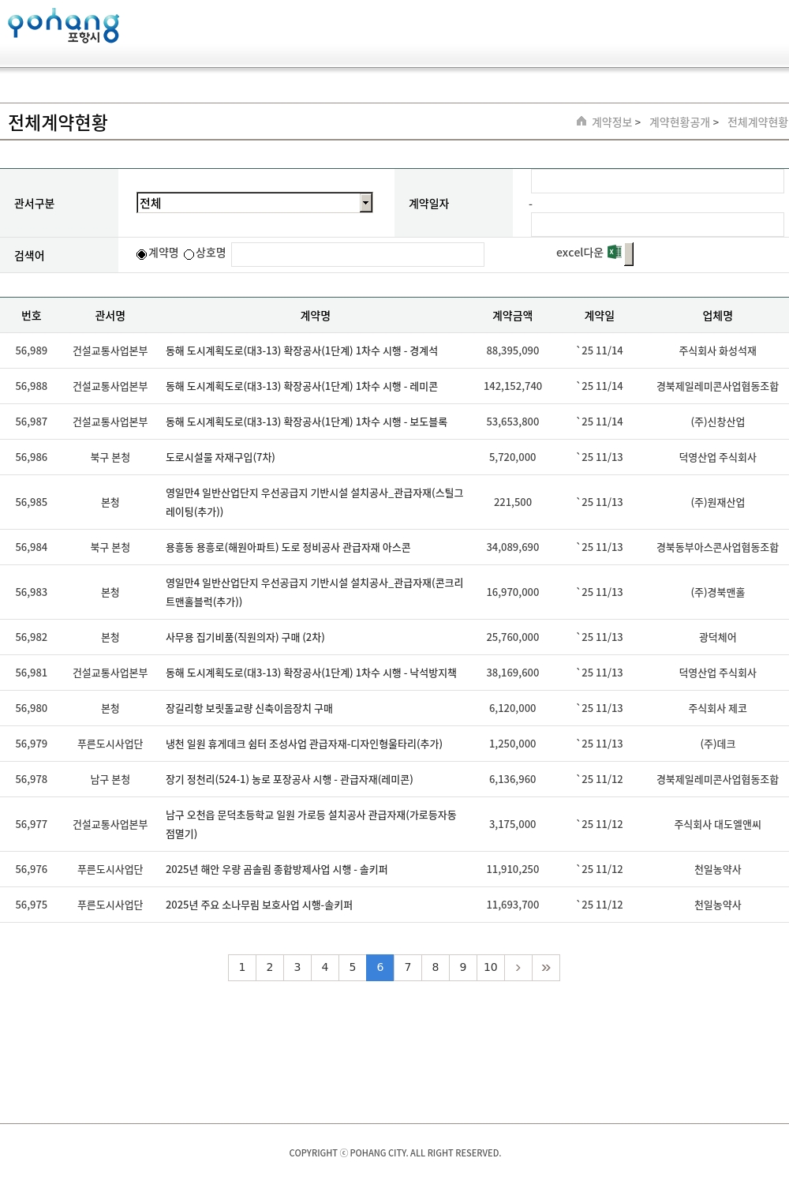Viewport: 789px width, 1203px height.
Task: Open 계약현황공개 breadcrumb link
Action: (679, 122)
